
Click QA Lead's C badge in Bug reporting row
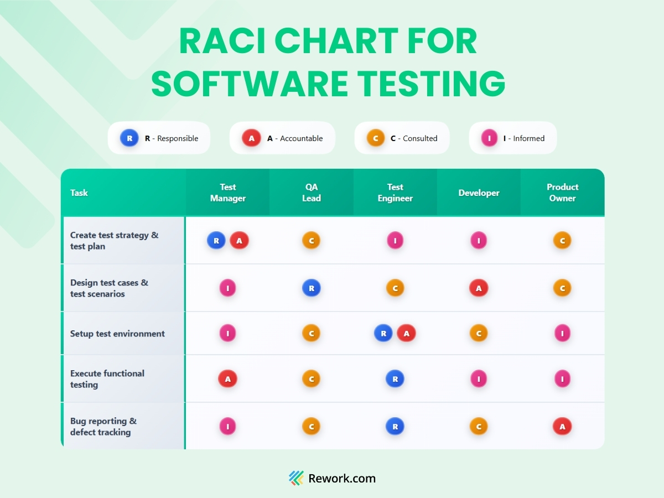pyautogui.click(x=312, y=427)
